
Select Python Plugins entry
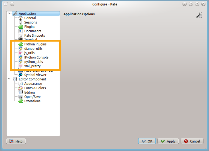tap(35, 44)
